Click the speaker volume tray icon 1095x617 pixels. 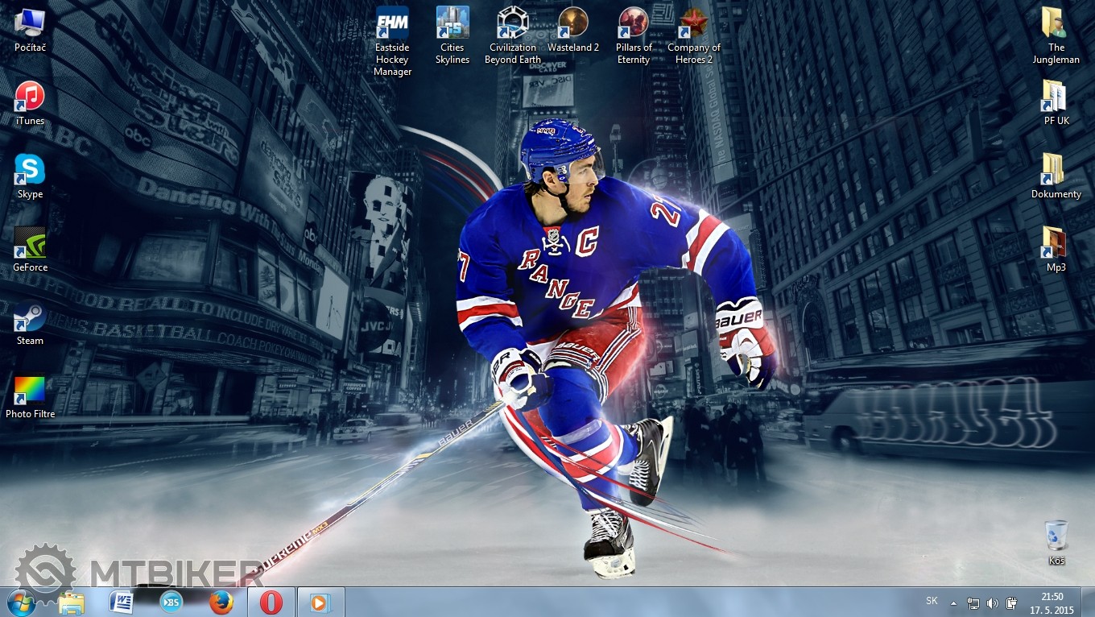pos(992,603)
